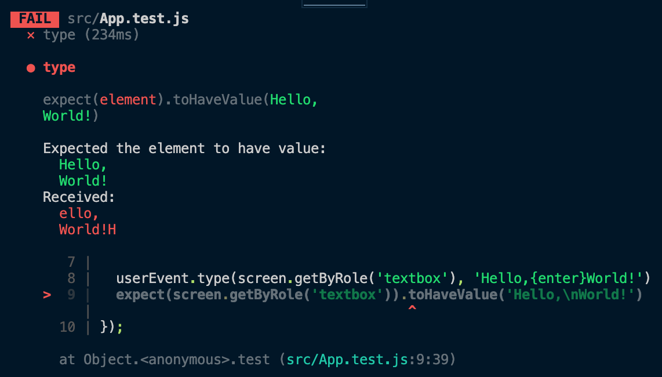Image resolution: width=662 pixels, height=377 pixels.
Task: Click the red 'element' word in expect
Action: pyautogui.click(x=128, y=100)
